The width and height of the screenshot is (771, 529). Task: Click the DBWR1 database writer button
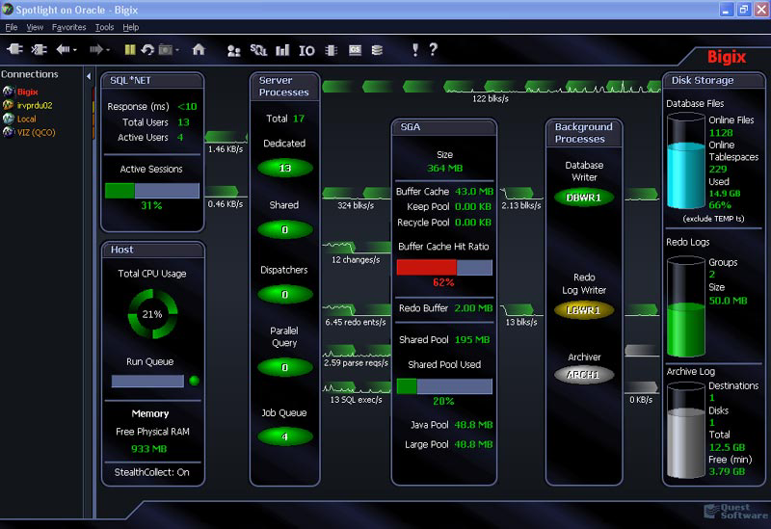click(584, 198)
